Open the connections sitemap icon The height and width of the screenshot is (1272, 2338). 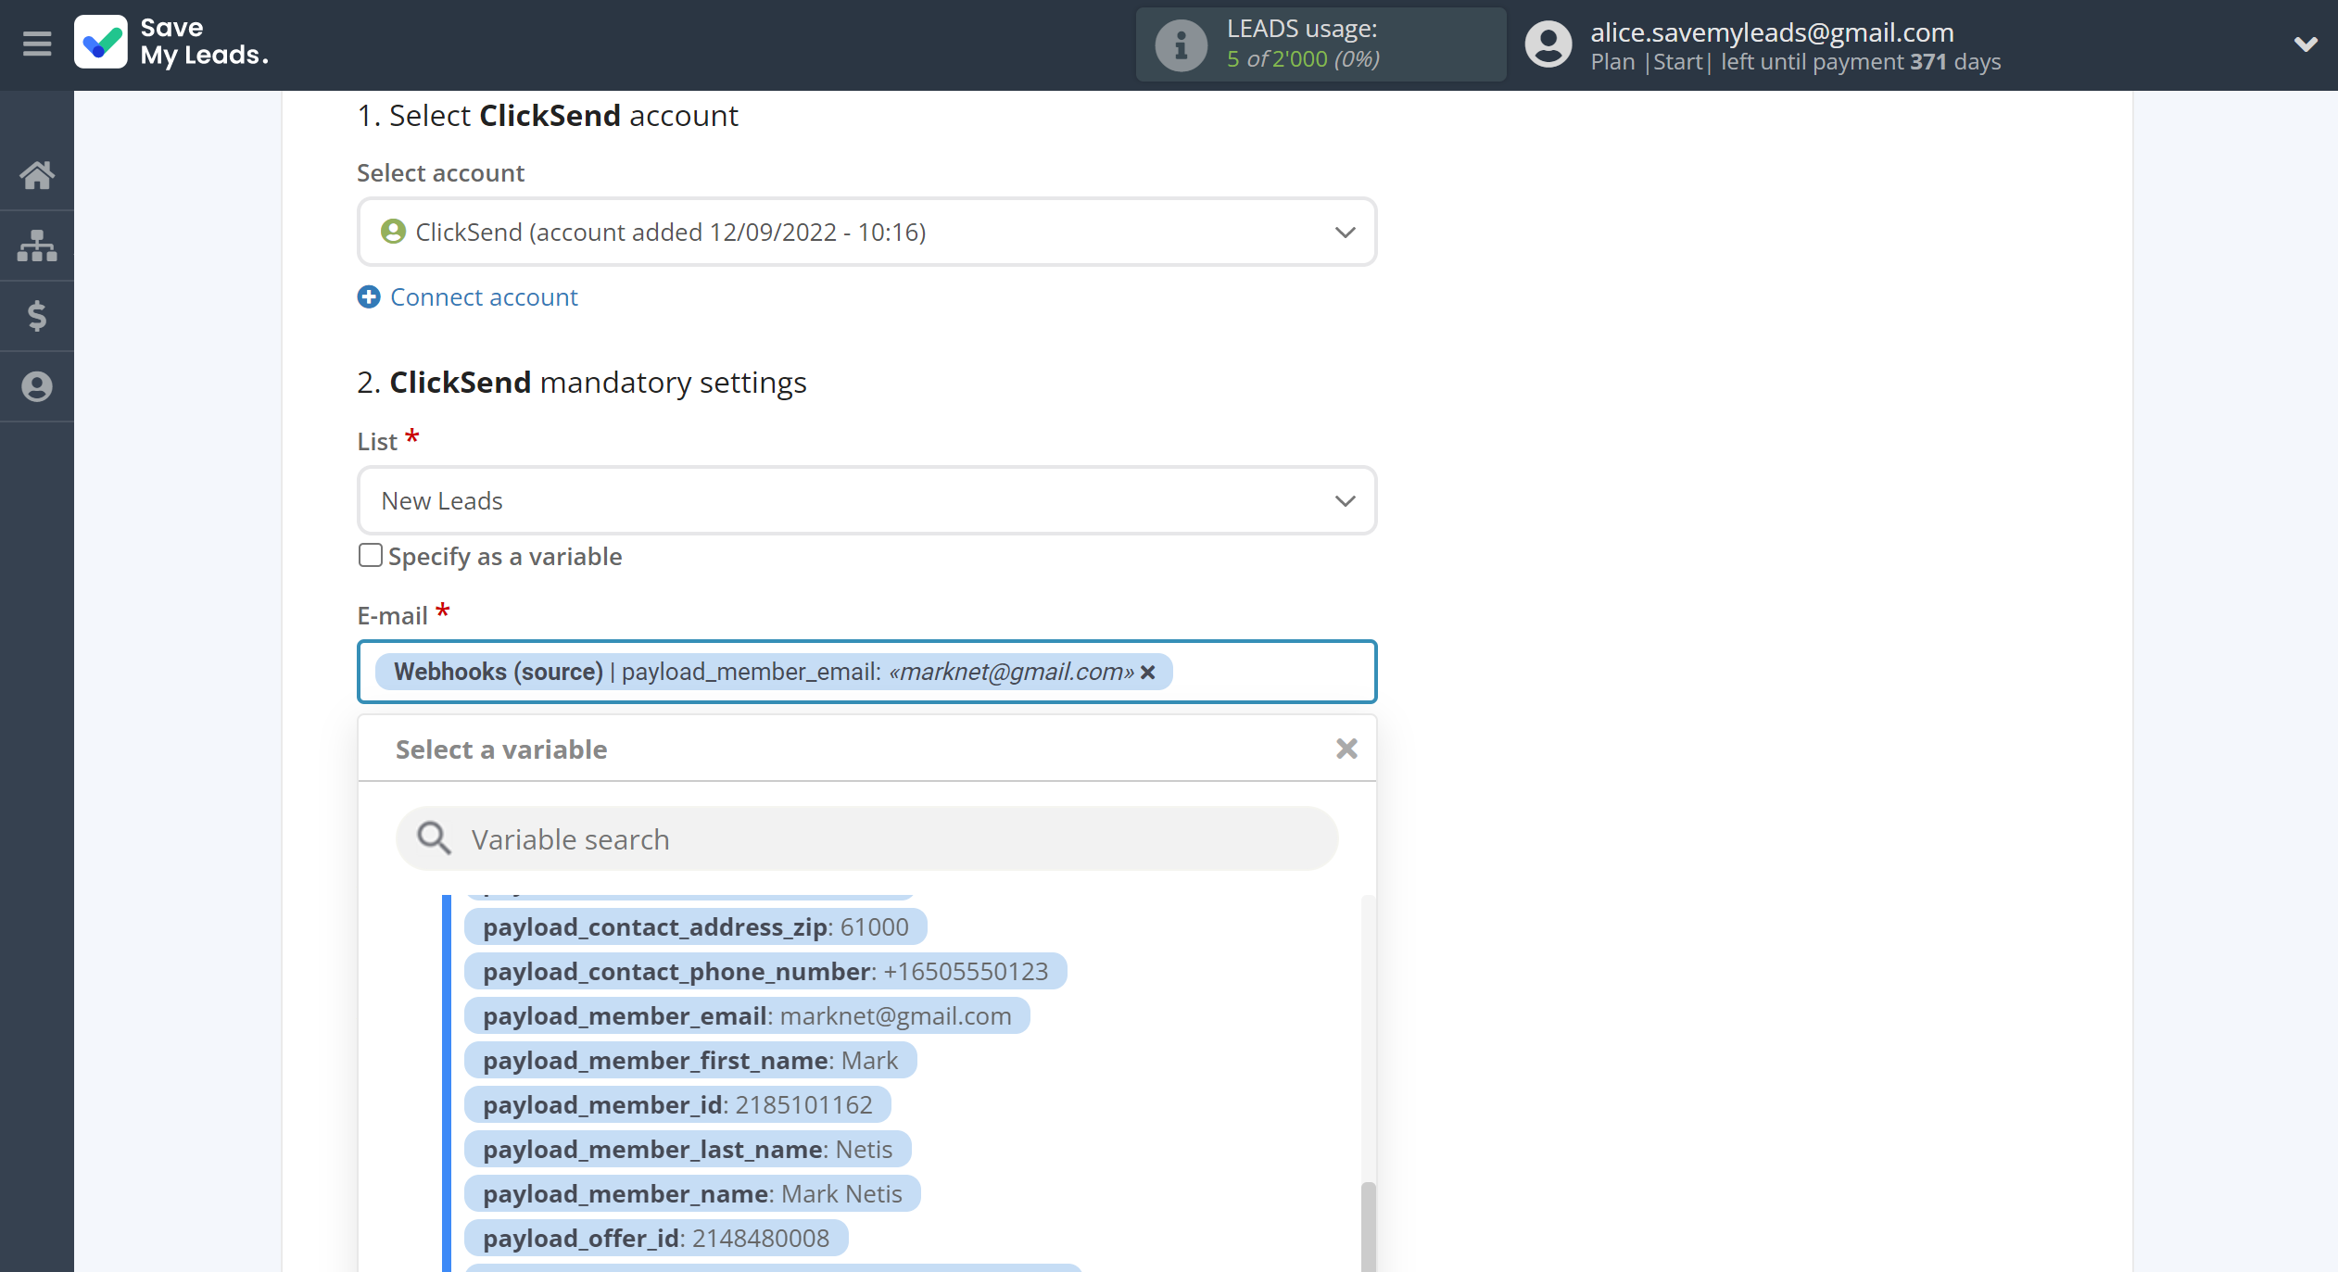point(37,246)
